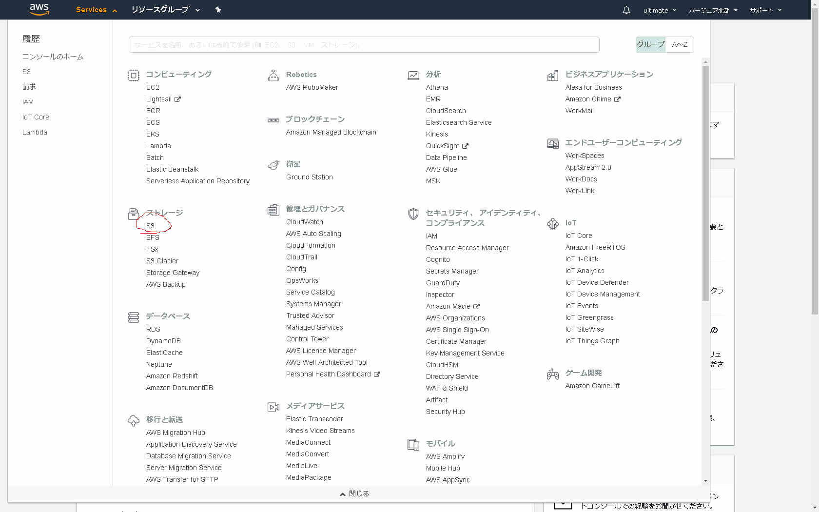Open the EC2 service link
Screen dimensions: 819x512
(153, 87)
